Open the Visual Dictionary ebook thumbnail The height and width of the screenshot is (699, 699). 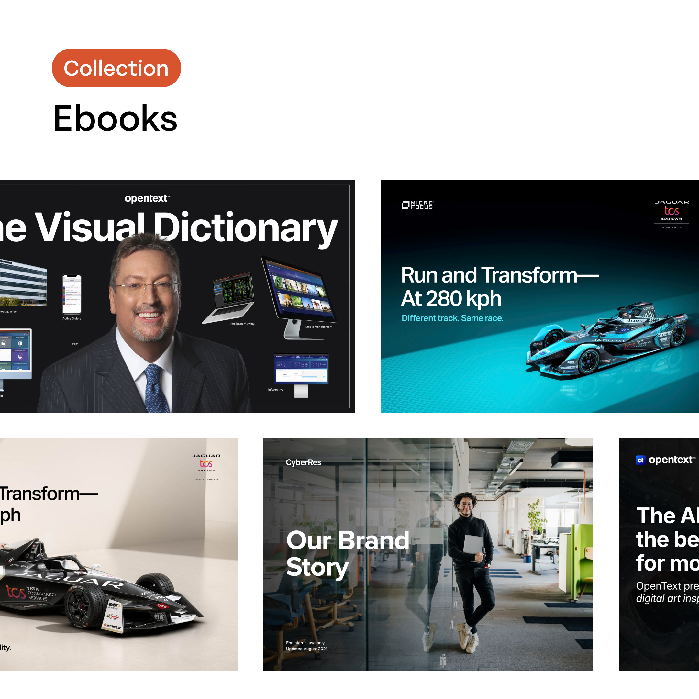tap(177, 296)
